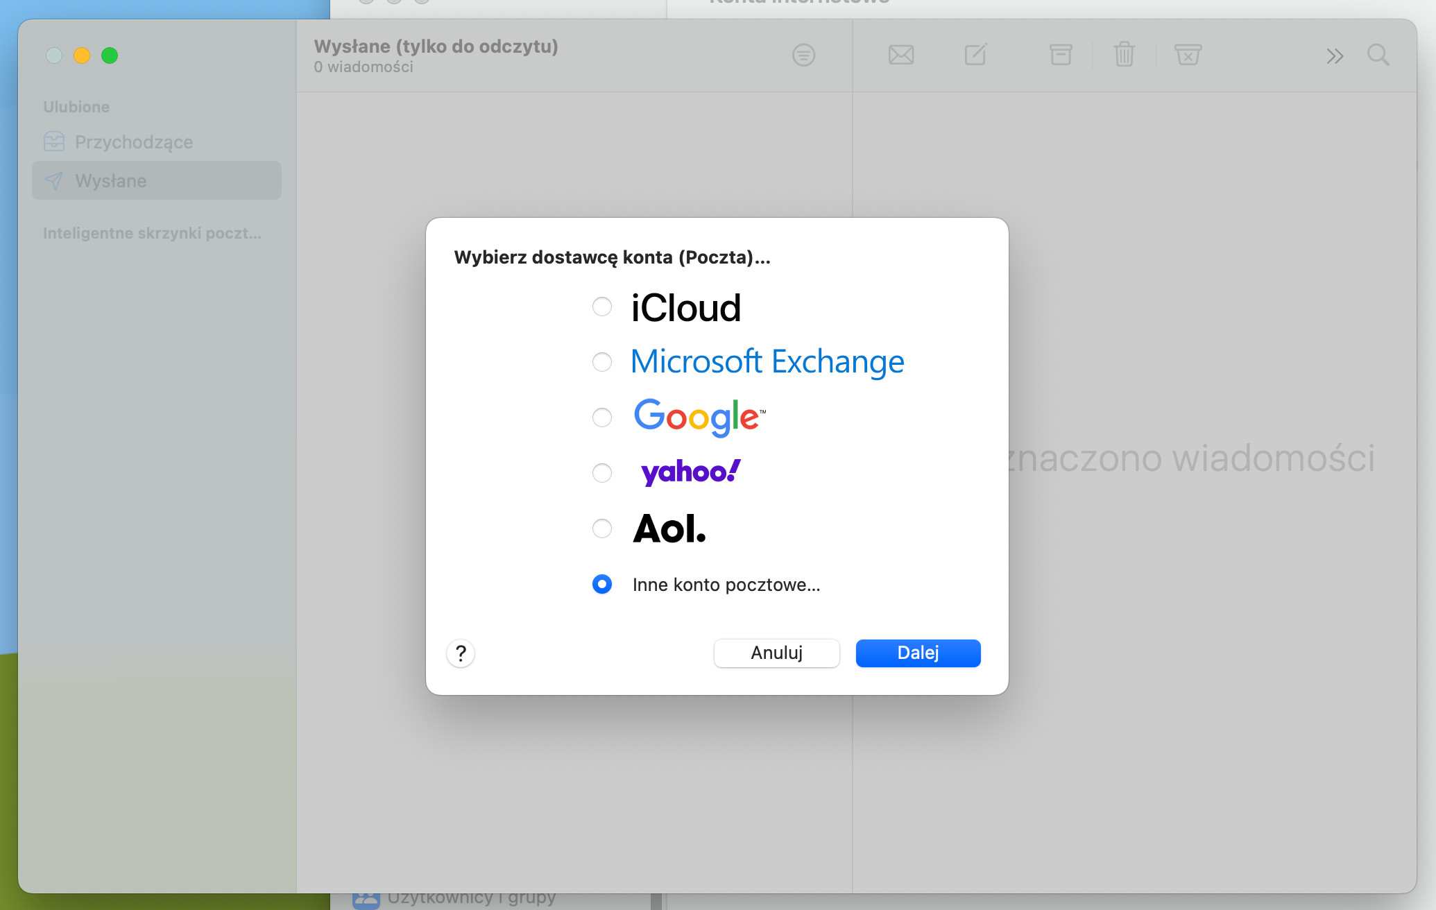The height and width of the screenshot is (910, 1436).
Task: Select the iCloud account provider radio button
Action: click(x=602, y=307)
